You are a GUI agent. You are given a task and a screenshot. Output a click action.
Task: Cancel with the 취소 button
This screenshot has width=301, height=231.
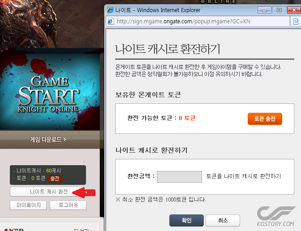[x=223, y=220]
